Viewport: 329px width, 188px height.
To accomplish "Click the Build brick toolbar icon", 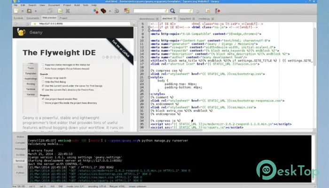I will 103,11.
